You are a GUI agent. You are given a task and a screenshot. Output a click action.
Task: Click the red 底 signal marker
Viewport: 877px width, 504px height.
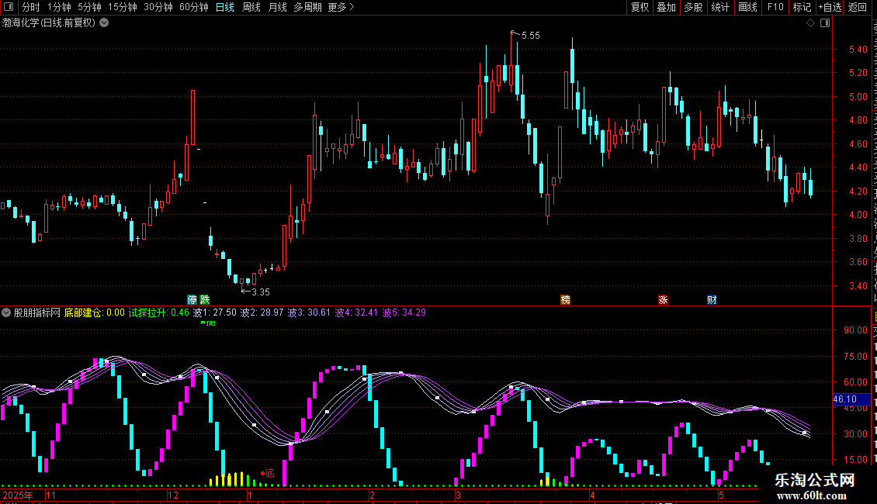click(268, 474)
